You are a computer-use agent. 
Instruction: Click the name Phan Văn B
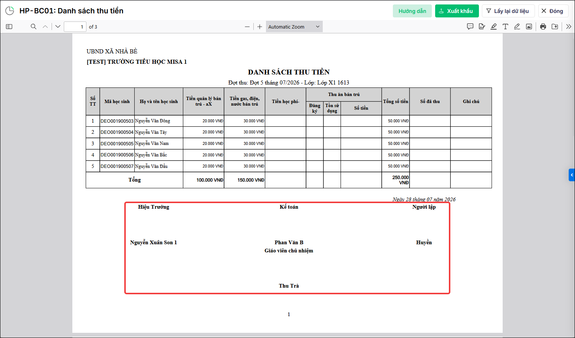[289, 242]
